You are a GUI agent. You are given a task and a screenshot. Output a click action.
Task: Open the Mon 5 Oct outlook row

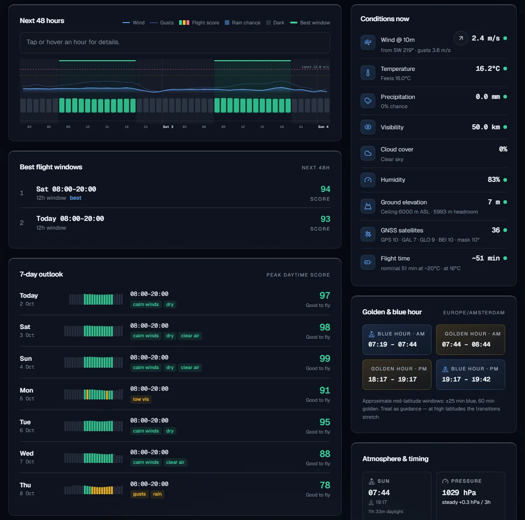point(175,394)
